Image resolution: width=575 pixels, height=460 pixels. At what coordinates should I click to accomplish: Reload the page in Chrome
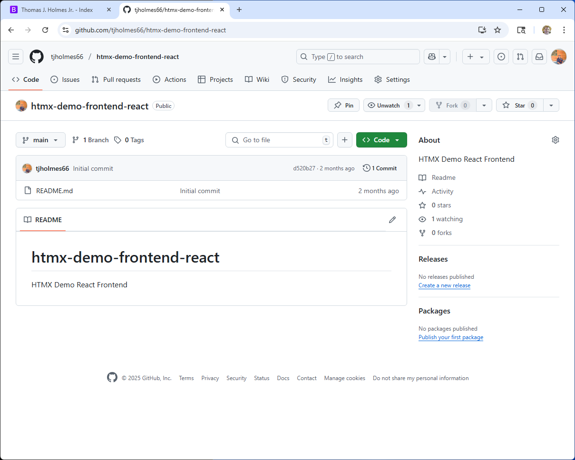[x=45, y=30]
